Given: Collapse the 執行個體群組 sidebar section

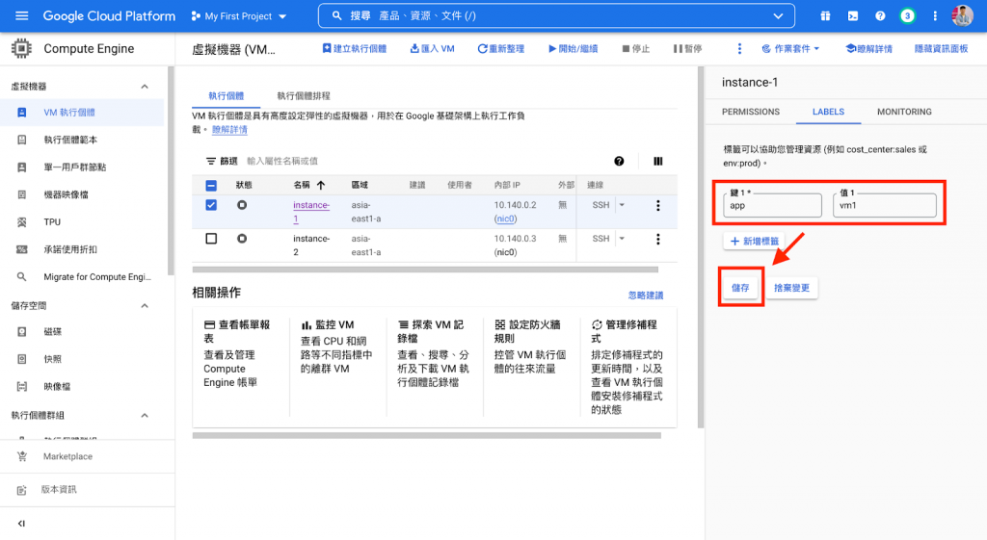Looking at the screenshot, I should 145,416.
